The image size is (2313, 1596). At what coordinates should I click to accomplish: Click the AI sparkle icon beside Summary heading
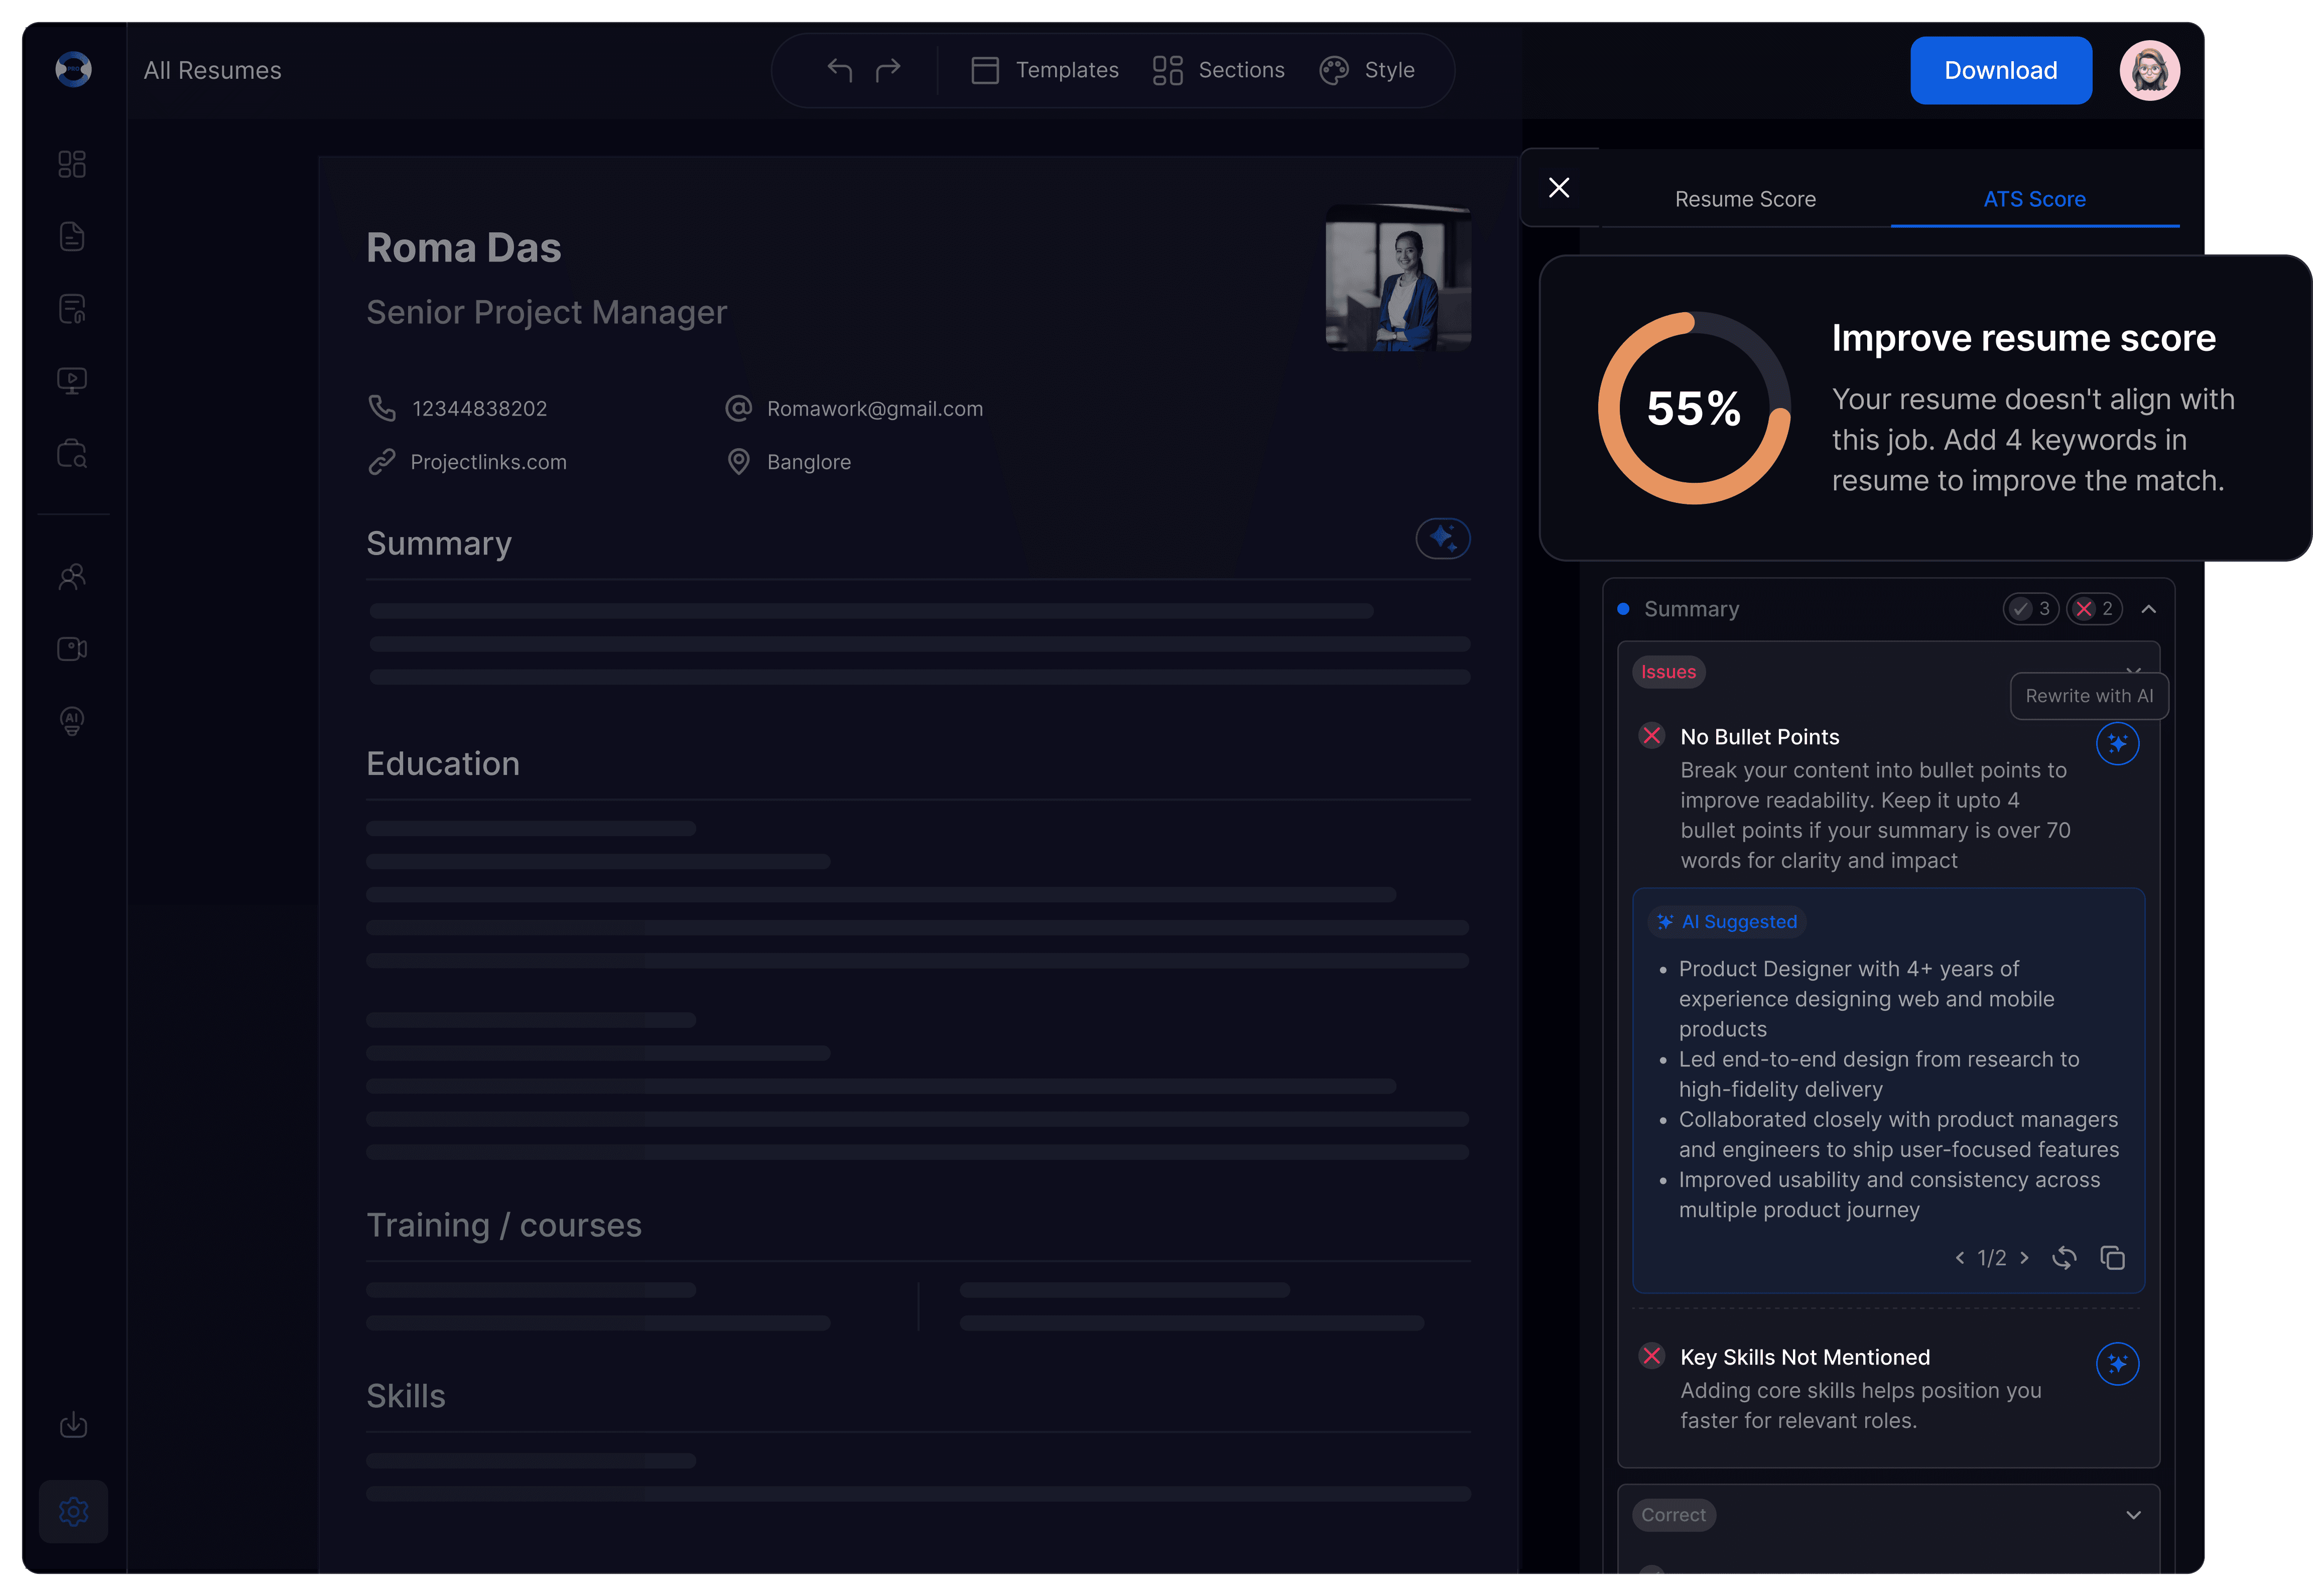1442,539
